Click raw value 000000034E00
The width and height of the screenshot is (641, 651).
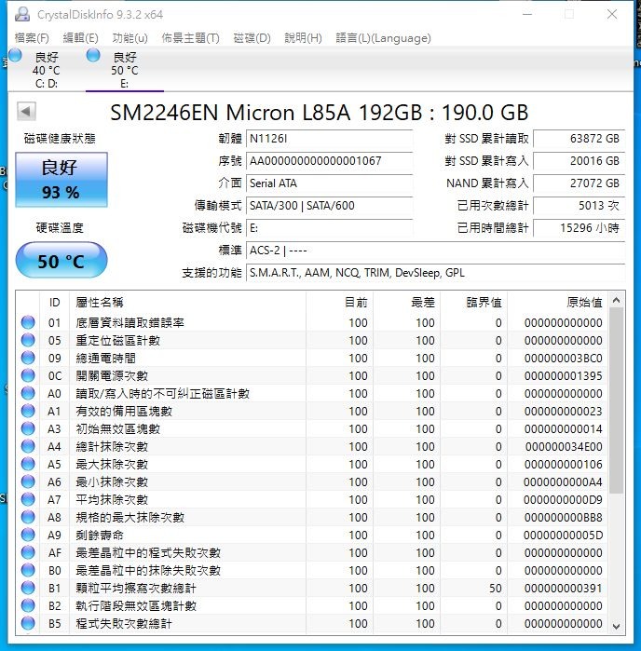coord(564,447)
